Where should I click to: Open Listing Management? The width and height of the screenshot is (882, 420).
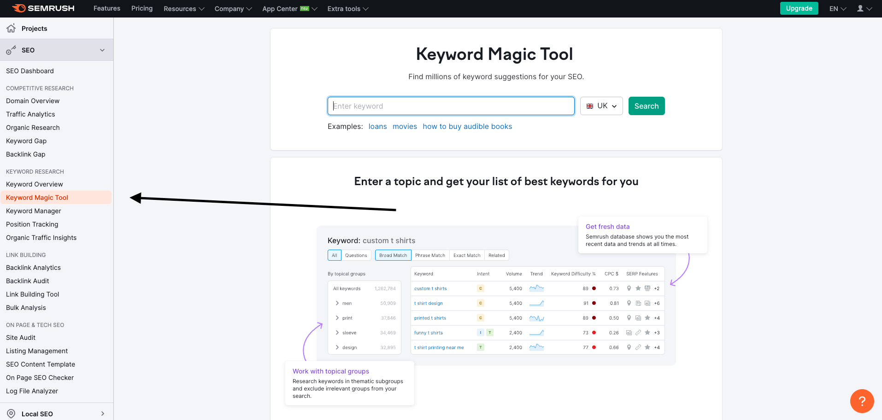coord(37,351)
